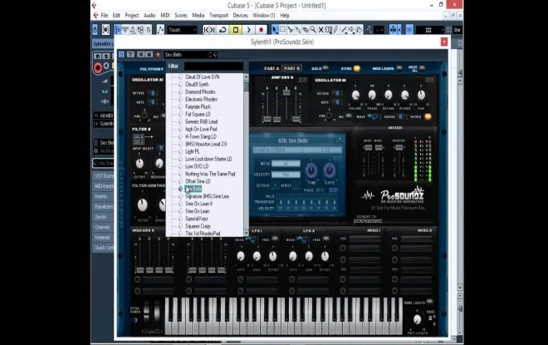Open the Devices menu
Image resolution: width=548 pixels, height=345 pixels.
pyautogui.click(x=240, y=16)
